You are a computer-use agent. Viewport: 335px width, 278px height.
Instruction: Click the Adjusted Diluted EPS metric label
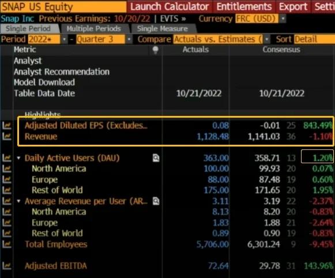(x=86, y=125)
